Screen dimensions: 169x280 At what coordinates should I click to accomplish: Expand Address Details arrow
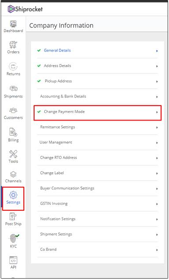coord(157,66)
